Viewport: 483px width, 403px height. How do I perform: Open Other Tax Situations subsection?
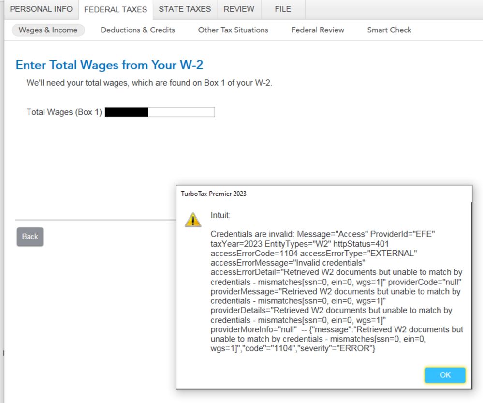(x=233, y=30)
